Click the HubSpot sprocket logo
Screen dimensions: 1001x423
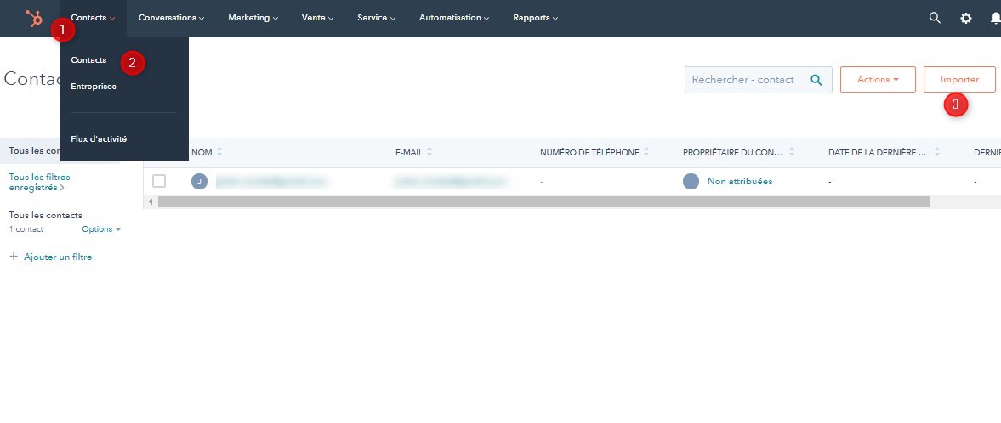pyautogui.click(x=34, y=19)
